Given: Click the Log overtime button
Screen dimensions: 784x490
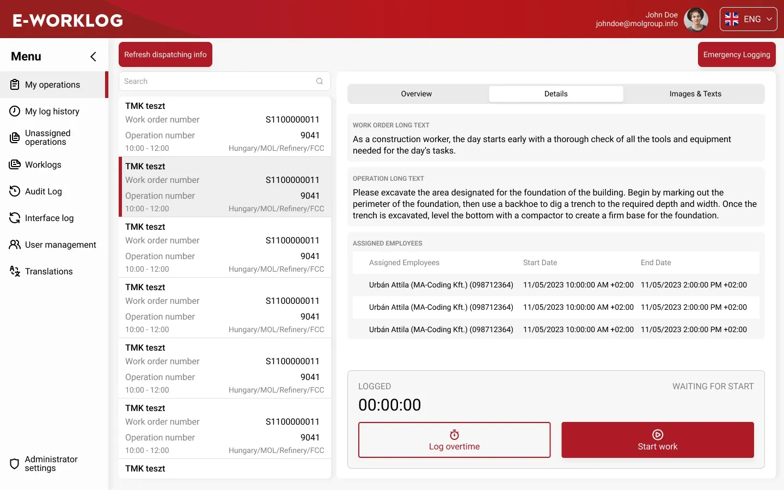Looking at the screenshot, I should coord(455,440).
